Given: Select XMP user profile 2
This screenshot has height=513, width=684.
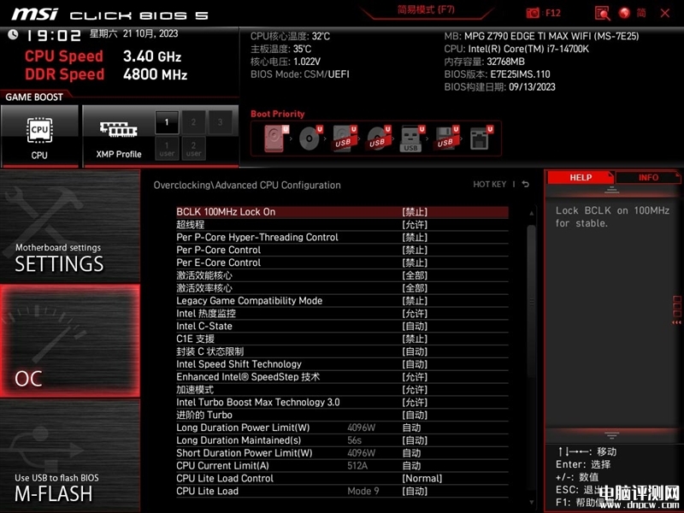Looking at the screenshot, I should [193, 149].
